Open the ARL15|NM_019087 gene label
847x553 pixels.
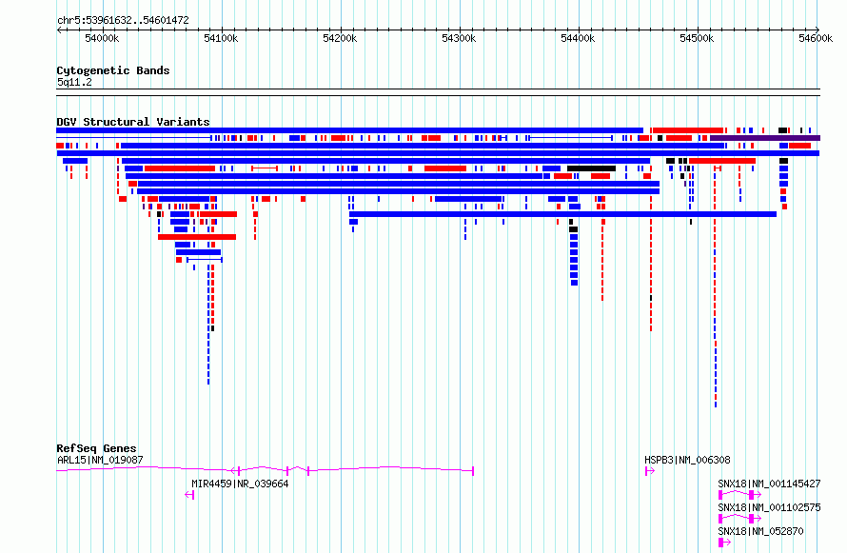click(100, 460)
